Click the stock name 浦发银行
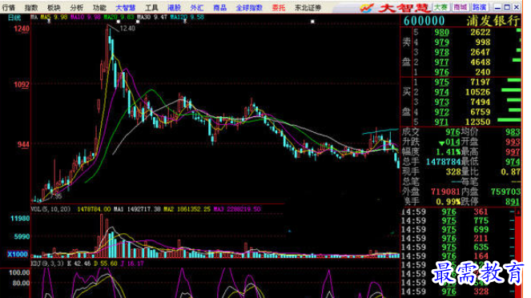Image resolution: width=531 pixels, height=298 pixels. (x=493, y=21)
